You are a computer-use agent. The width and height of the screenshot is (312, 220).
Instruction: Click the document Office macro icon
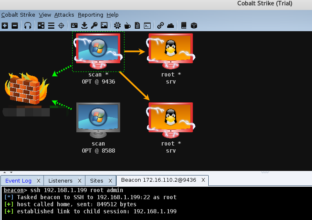137,25
